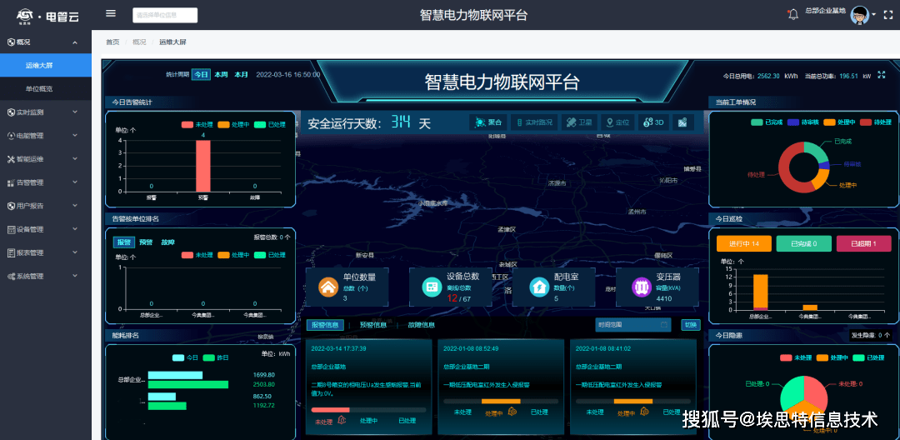Click the purple 变压器 icon
This screenshot has width=900, height=440.
pyautogui.click(x=642, y=287)
